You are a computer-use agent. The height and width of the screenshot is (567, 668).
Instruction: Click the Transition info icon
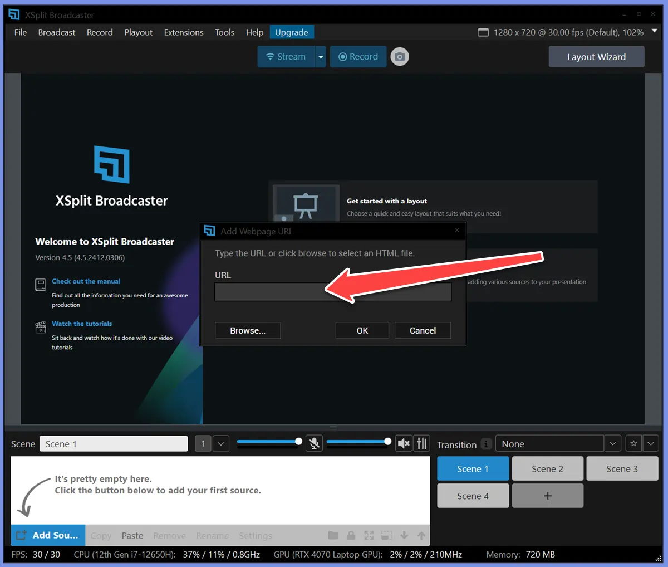pyautogui.click(x=485, y=444)
